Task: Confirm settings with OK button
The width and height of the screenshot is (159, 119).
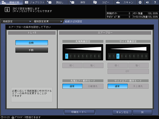Action: tap(142, 112)
